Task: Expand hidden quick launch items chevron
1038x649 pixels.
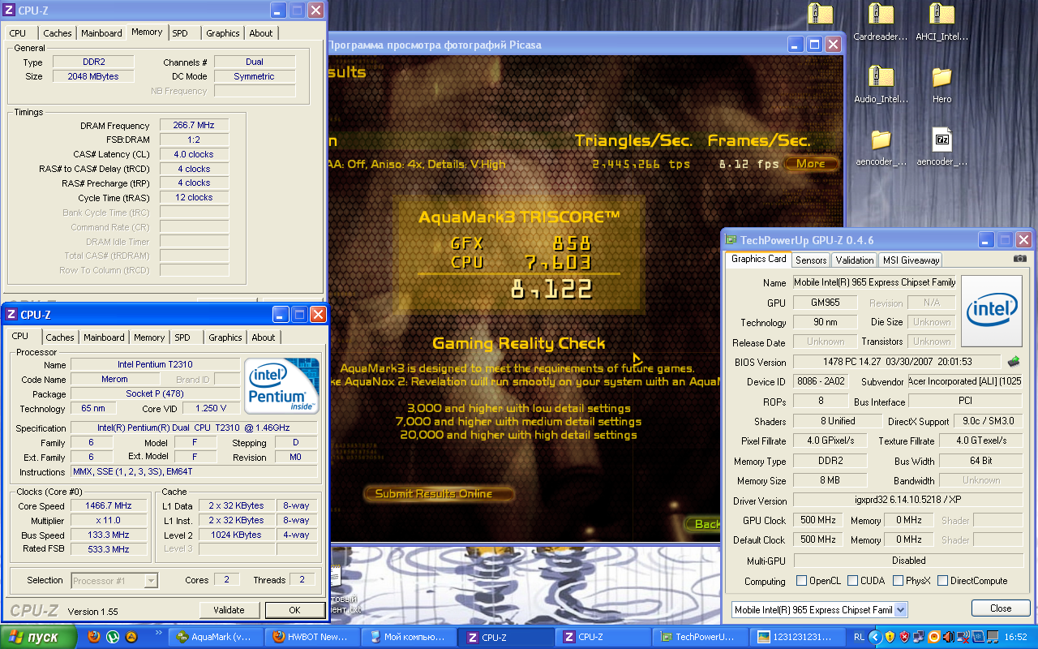Action: tap(159, 632)
